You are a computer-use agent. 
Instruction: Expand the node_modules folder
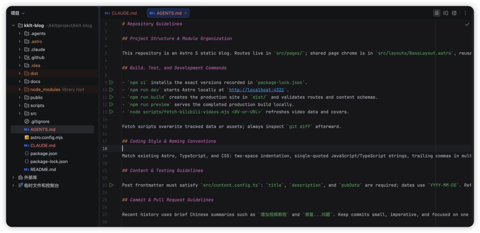pos(20,89)
